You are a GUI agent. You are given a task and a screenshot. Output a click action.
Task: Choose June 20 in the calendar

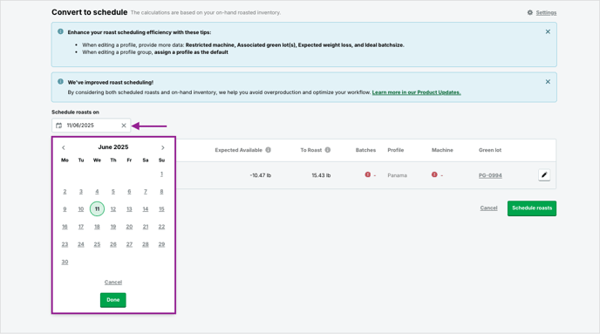click(x=129, y=227)
